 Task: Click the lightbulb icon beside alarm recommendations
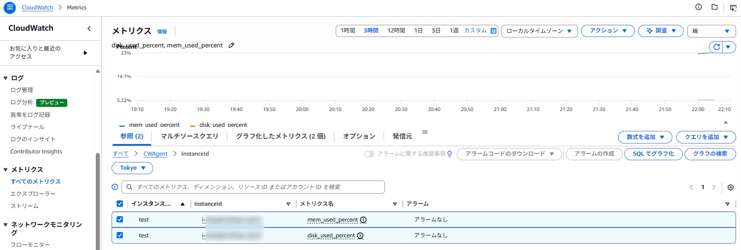click(x=450, y=154)
